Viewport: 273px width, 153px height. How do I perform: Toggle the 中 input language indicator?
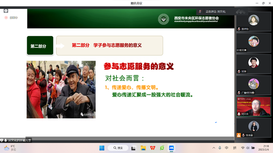tap(227, 148)
